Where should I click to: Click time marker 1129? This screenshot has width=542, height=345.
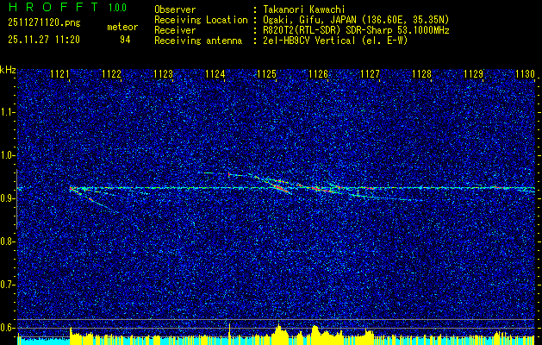474,73
